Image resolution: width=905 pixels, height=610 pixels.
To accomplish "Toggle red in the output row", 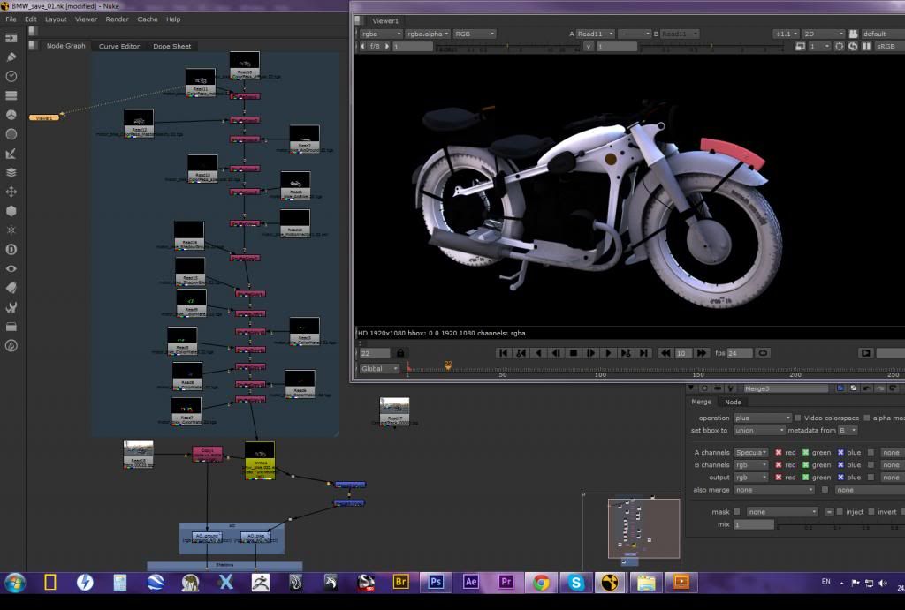I will (x=779, y=478).
